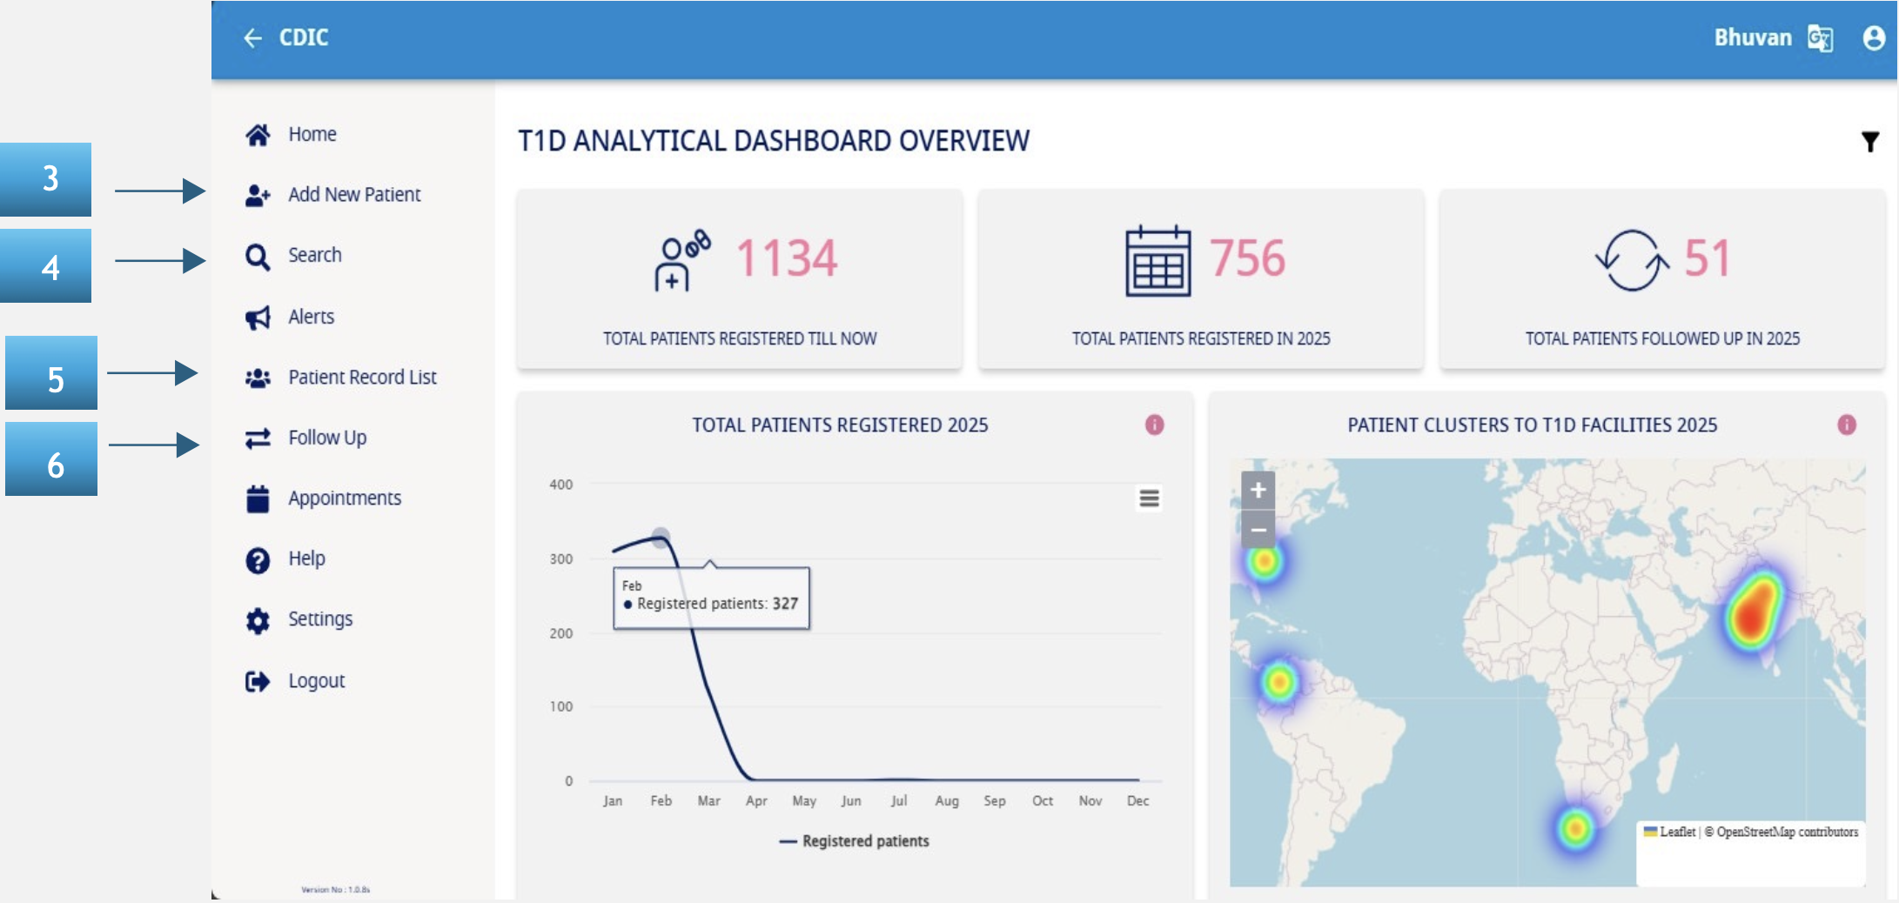Image resolution: width=1899 pixels, height=903 pixels.
Task: Open Appointments from the sidebar
Action: (344, 498)
